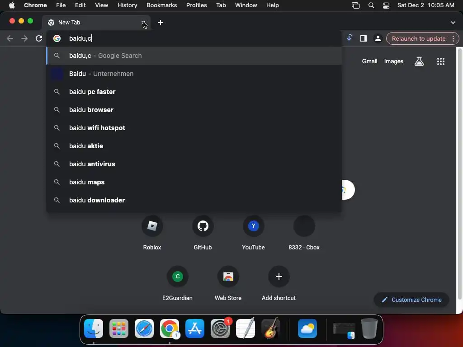The height and width of the screenshot is (347, 463).
Task: Open the Chrome application menu
Action: click(x=35, y=5)
